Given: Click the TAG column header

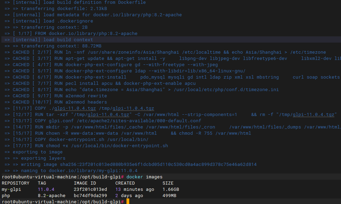Looking at the screenshot, I should click(42, 183).
